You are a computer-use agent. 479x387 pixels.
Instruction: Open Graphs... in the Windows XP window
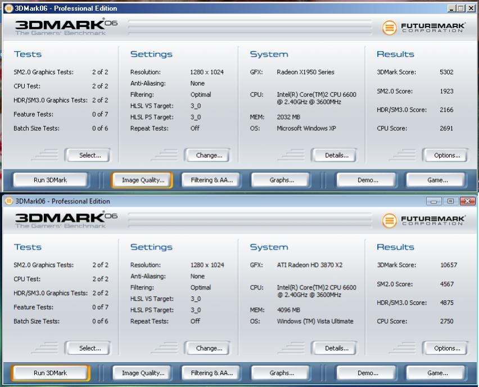click(x=281, y=180)
